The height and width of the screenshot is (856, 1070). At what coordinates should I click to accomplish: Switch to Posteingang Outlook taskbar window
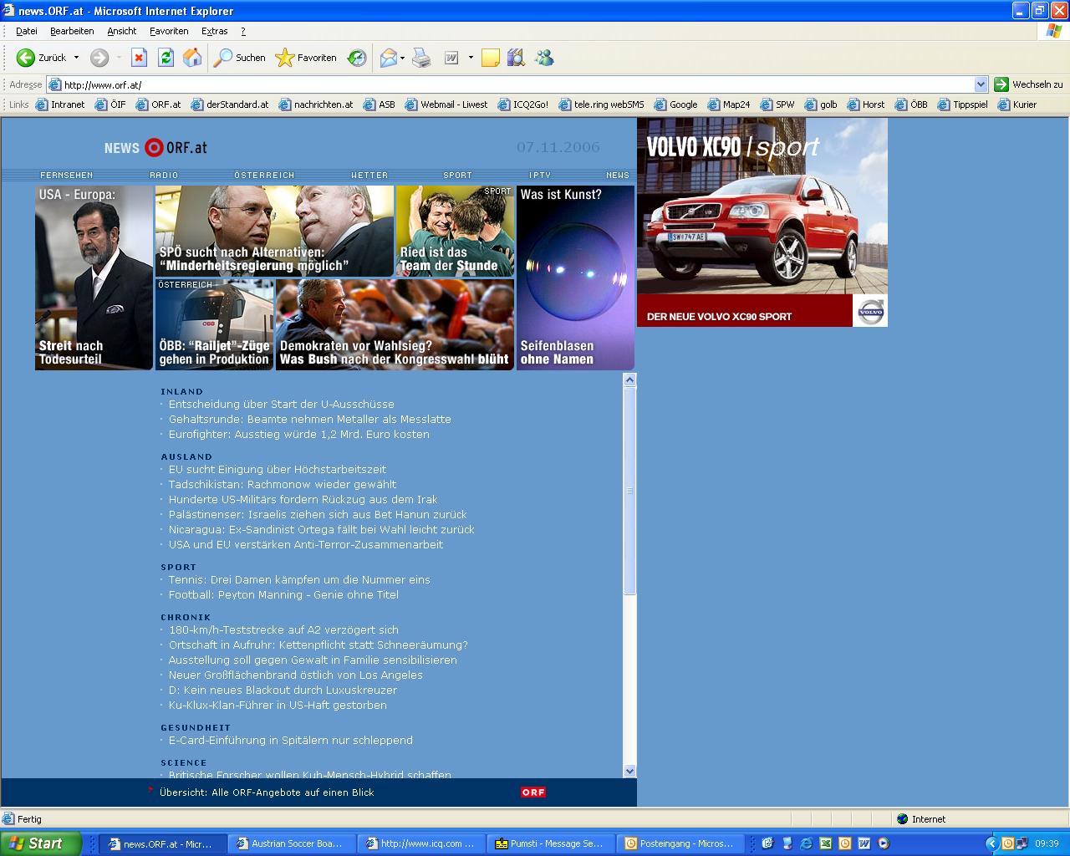pyautogui.click(x=680, y=843)
